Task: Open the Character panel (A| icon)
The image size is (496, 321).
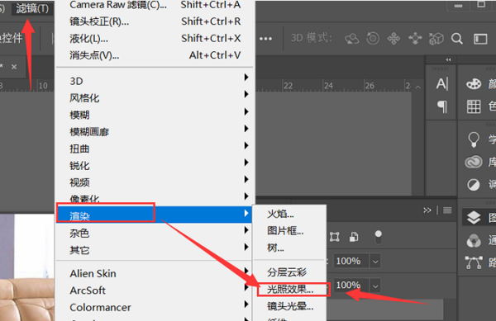Action: click(x=442, y=83)
